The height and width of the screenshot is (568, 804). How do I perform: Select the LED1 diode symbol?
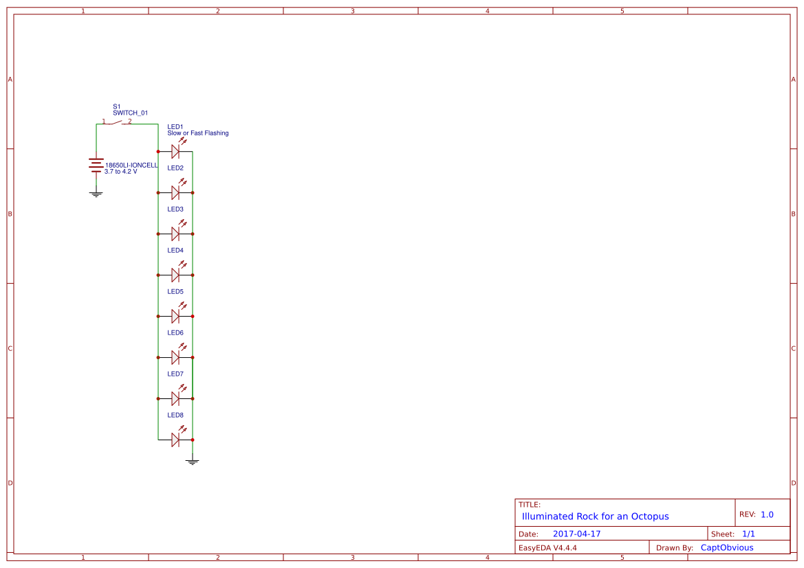coord(176,150)
